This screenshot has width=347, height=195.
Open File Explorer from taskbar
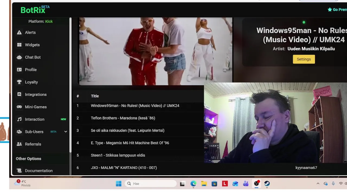pyautogui.click(x=204, y=184)
